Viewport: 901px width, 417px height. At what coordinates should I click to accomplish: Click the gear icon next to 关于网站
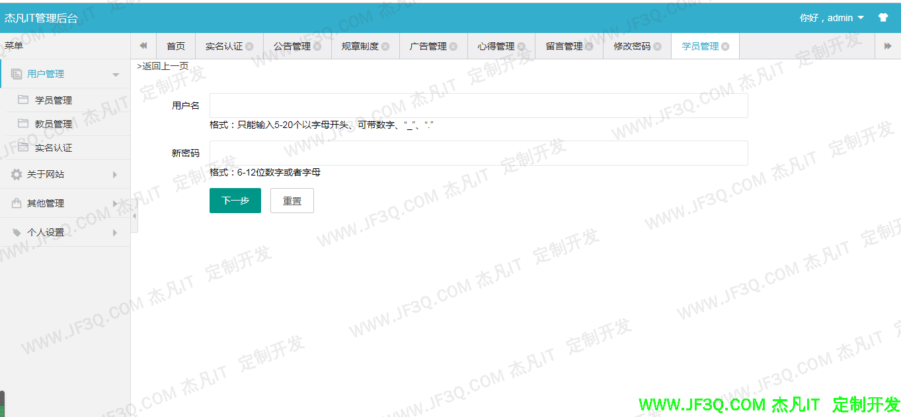click(x=15, y=174)
